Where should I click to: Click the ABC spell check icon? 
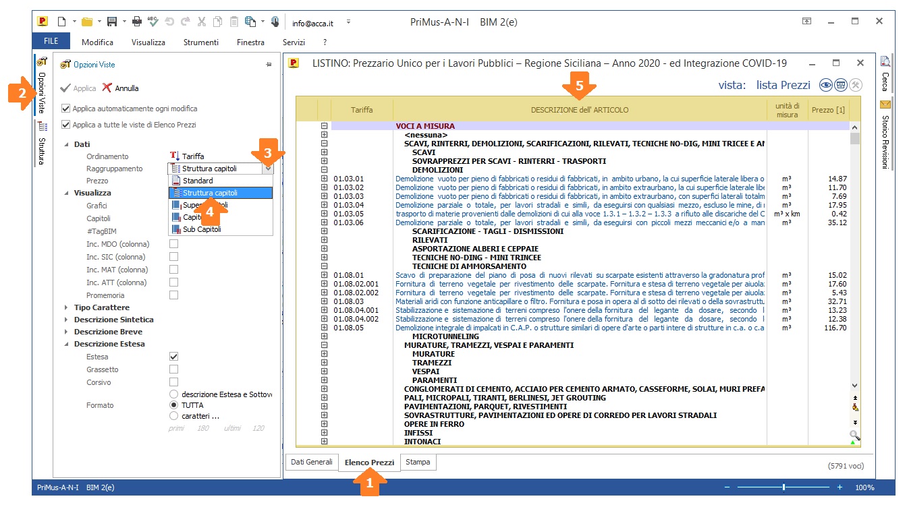(x=153, y=22)
